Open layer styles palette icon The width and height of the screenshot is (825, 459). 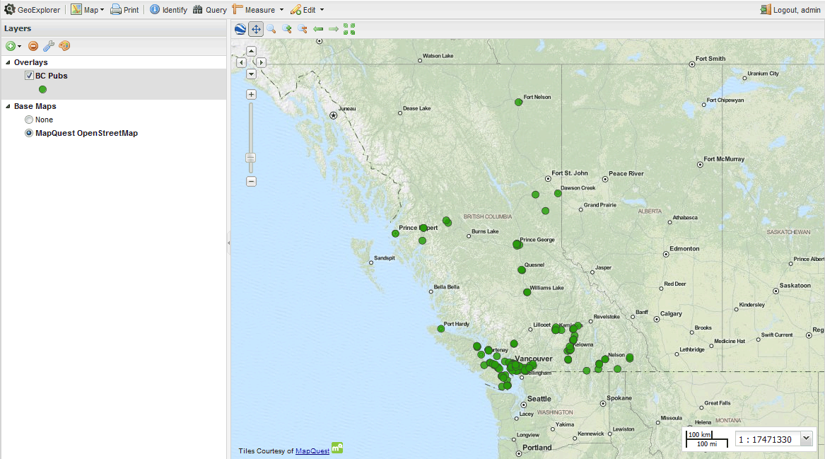pyautogui.click(x=64, y=46)
